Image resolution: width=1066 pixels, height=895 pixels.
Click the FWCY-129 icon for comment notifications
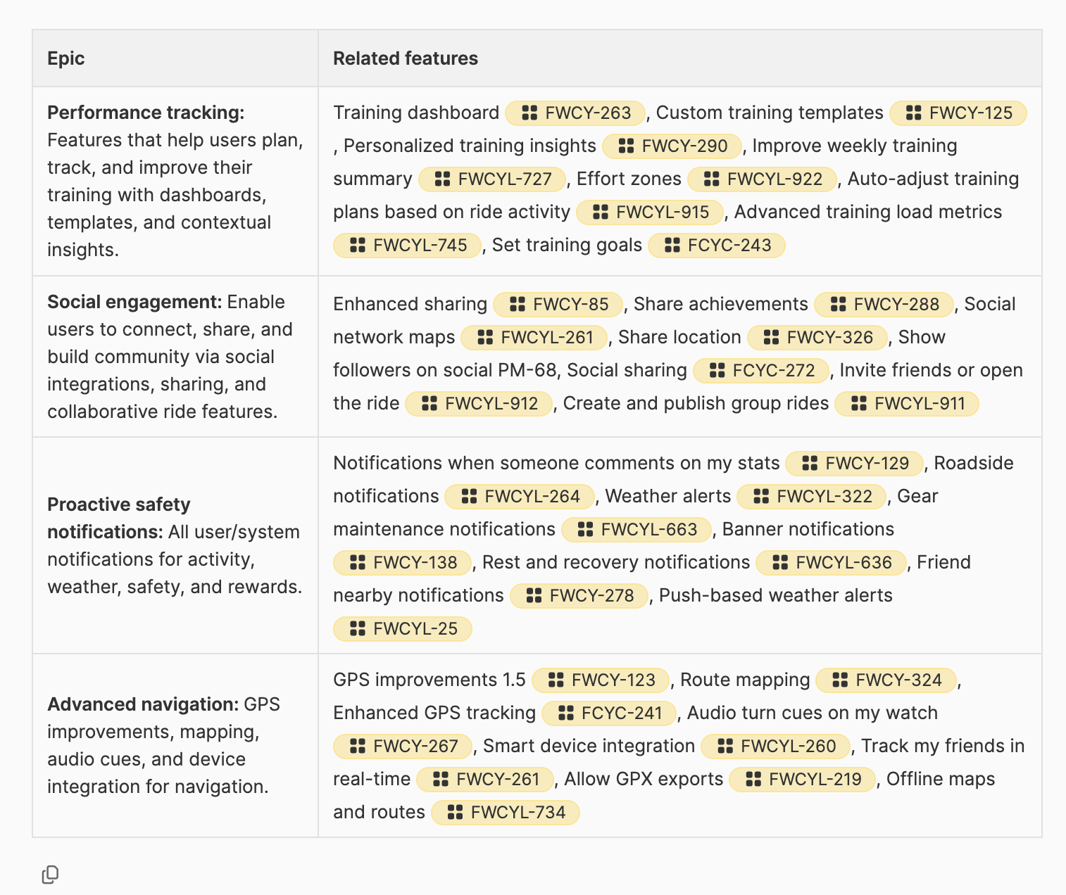[808, 463]
